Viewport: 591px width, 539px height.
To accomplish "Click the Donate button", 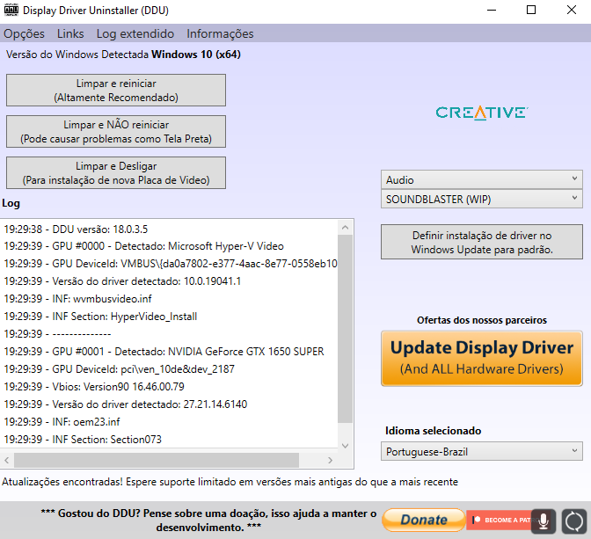I will (424, 520).
